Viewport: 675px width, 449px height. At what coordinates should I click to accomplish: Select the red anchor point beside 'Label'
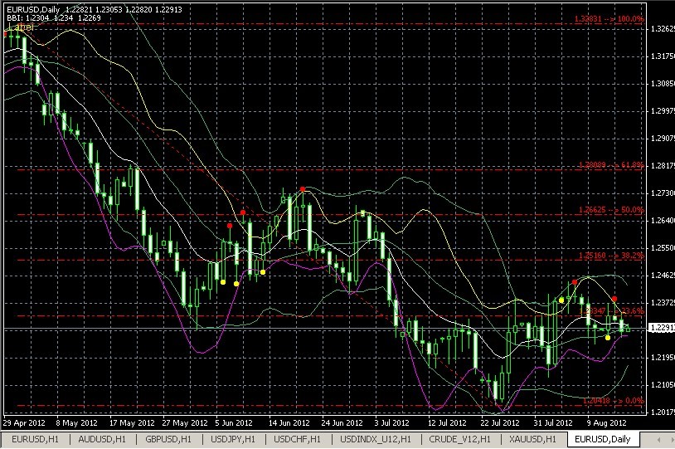point(6,33)
